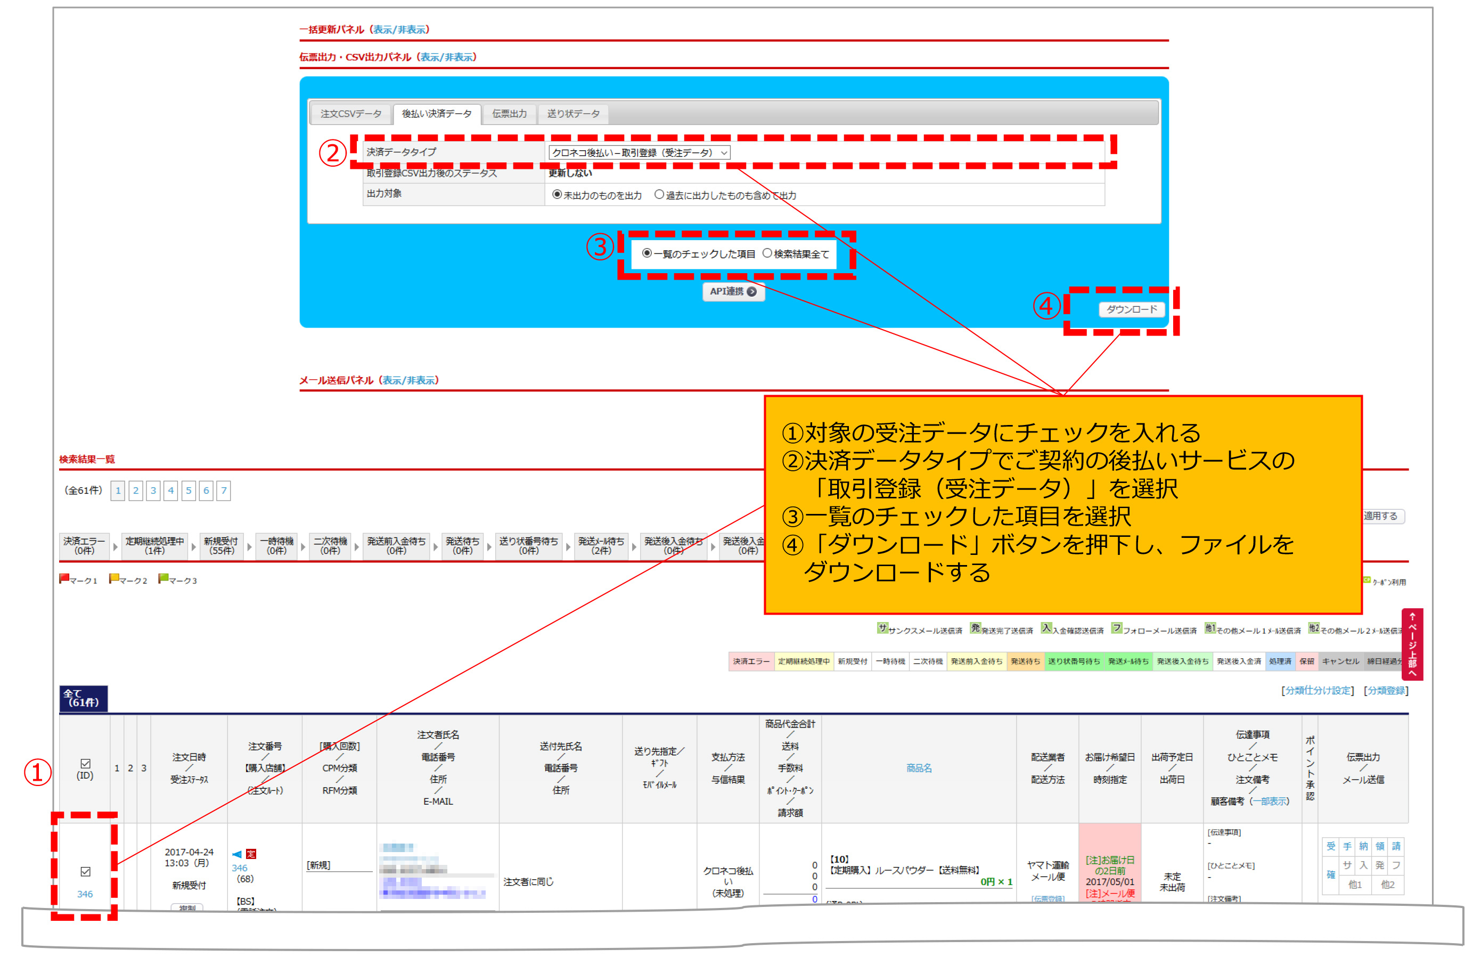Viewport: 1481px width, 957px height.
Task: Select 過去に出力したものも含めて出力 radio option
Action: coord(659,194)
